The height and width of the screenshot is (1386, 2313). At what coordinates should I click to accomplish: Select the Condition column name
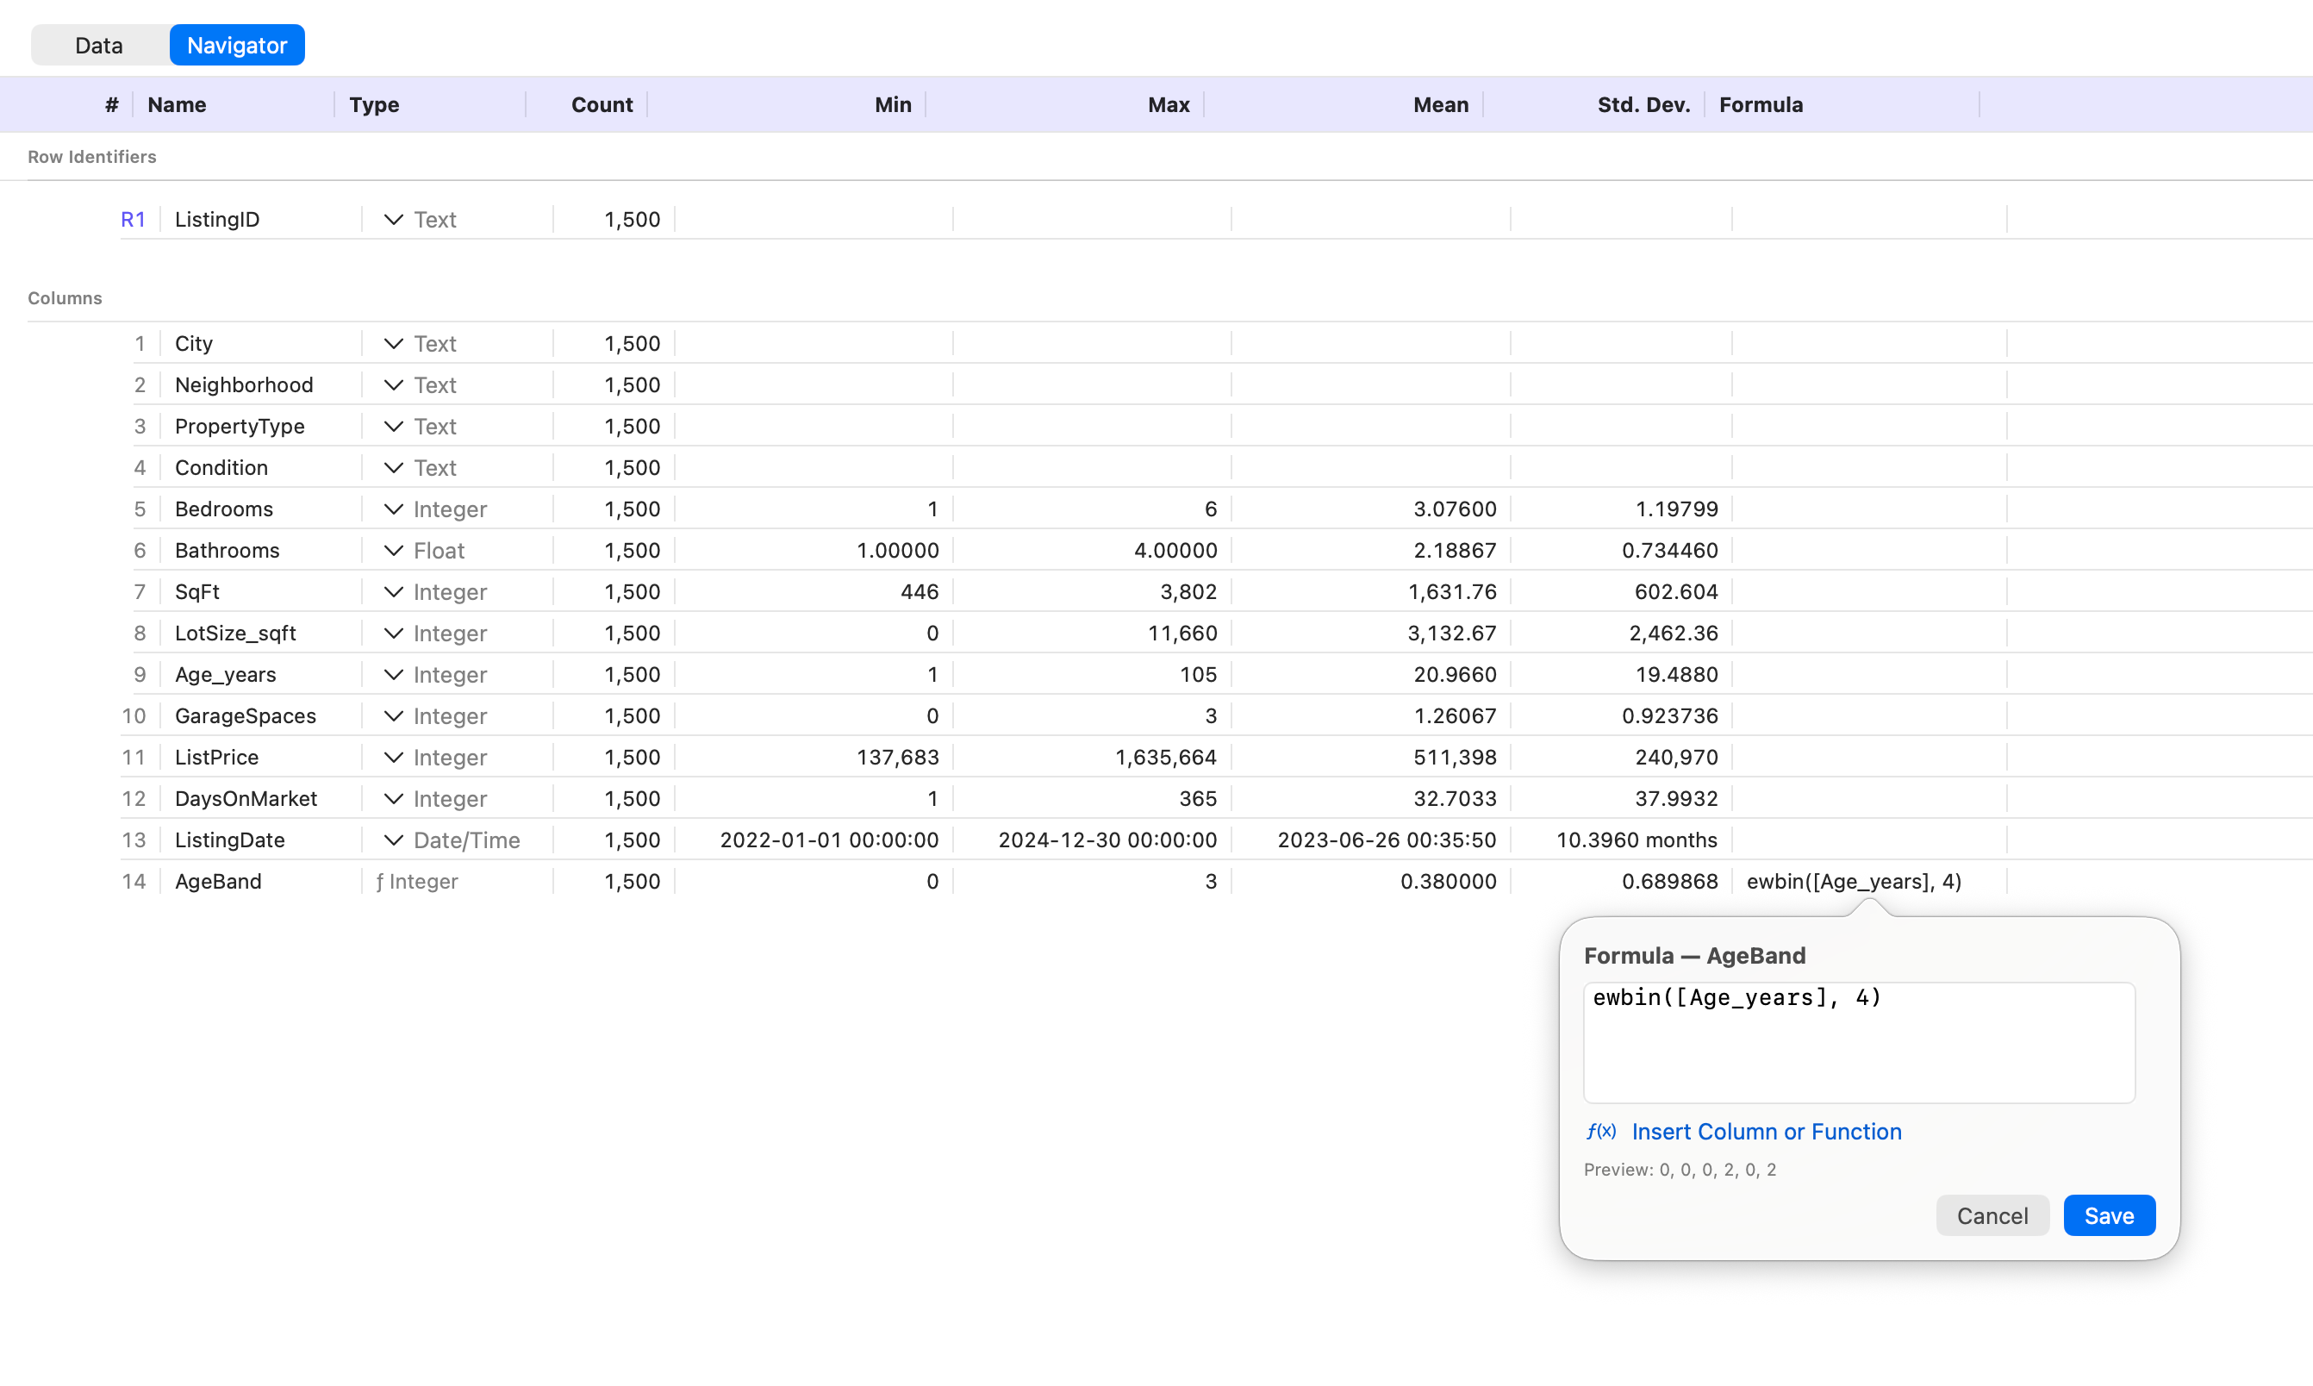(221, 468)
